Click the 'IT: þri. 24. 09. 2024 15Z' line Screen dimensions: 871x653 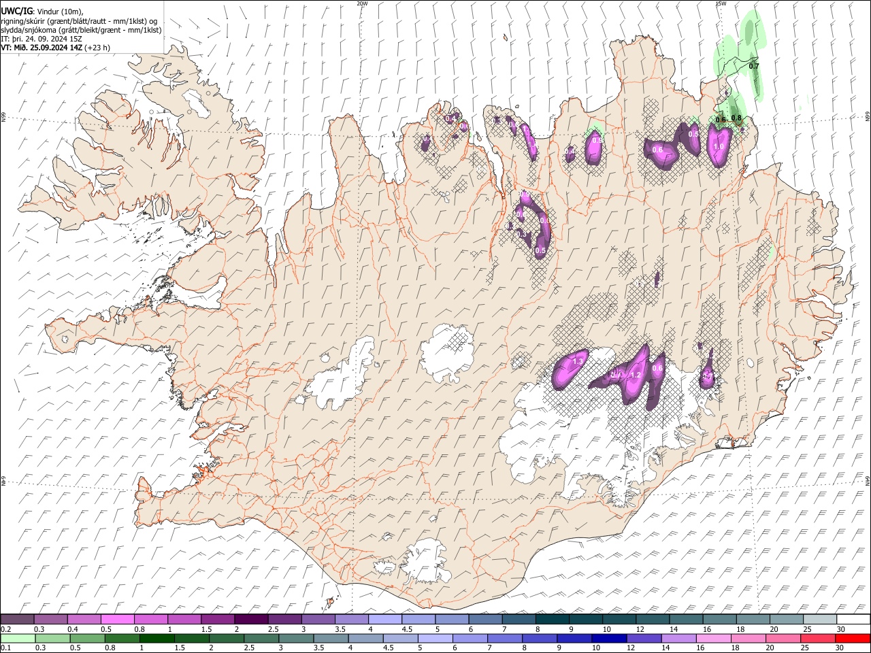[42, 39]
